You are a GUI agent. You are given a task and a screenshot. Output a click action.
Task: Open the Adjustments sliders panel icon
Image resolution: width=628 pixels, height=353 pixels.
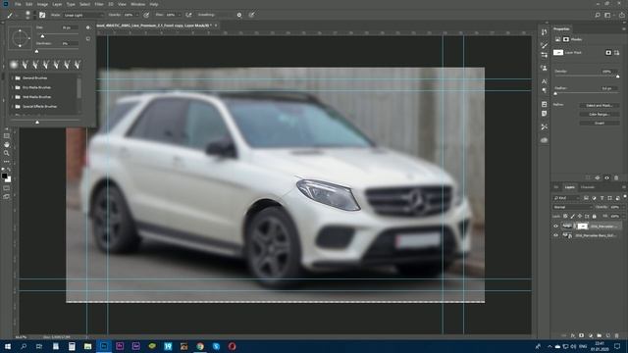[544, 55]
